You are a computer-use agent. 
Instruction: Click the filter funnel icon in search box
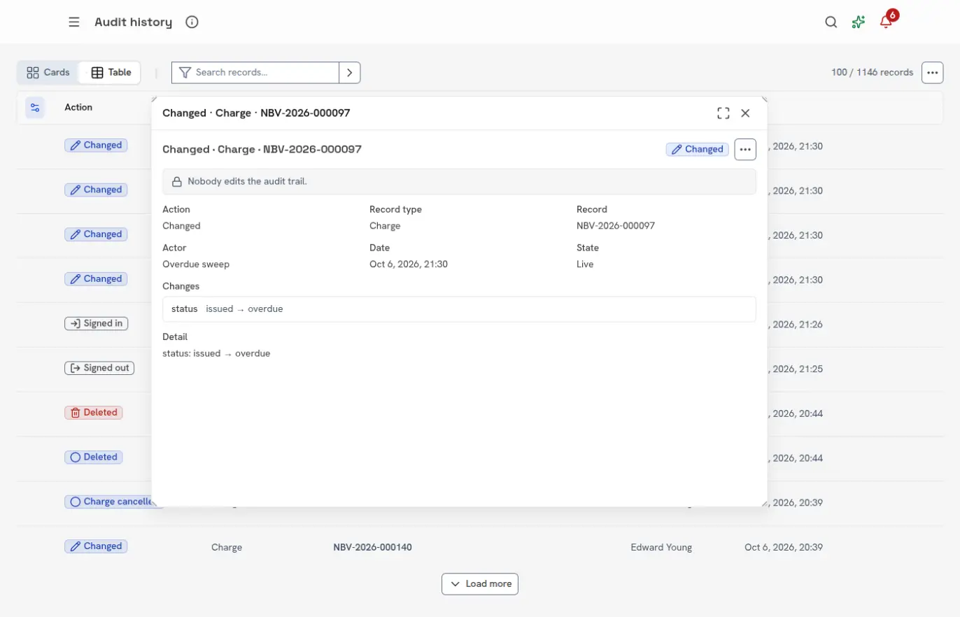coord(185,72)
